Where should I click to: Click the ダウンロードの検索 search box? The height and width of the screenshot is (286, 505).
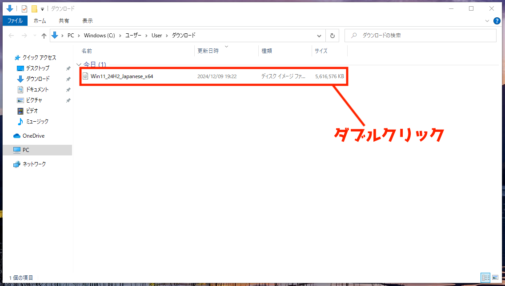420,36
